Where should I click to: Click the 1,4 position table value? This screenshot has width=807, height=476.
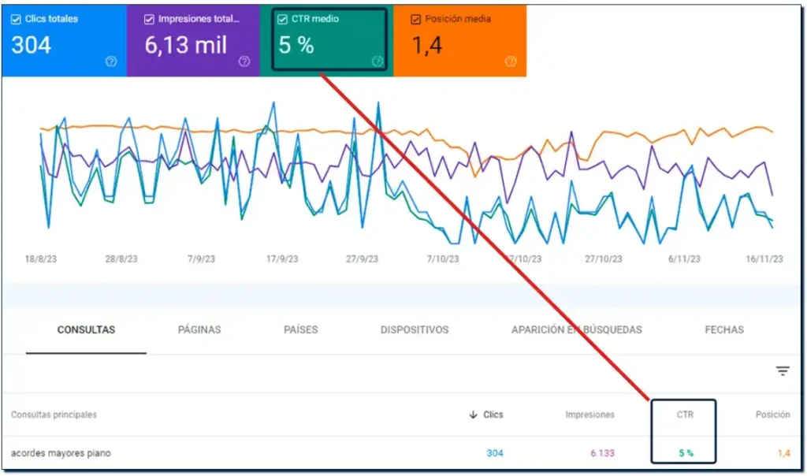(x=783, y=453)
